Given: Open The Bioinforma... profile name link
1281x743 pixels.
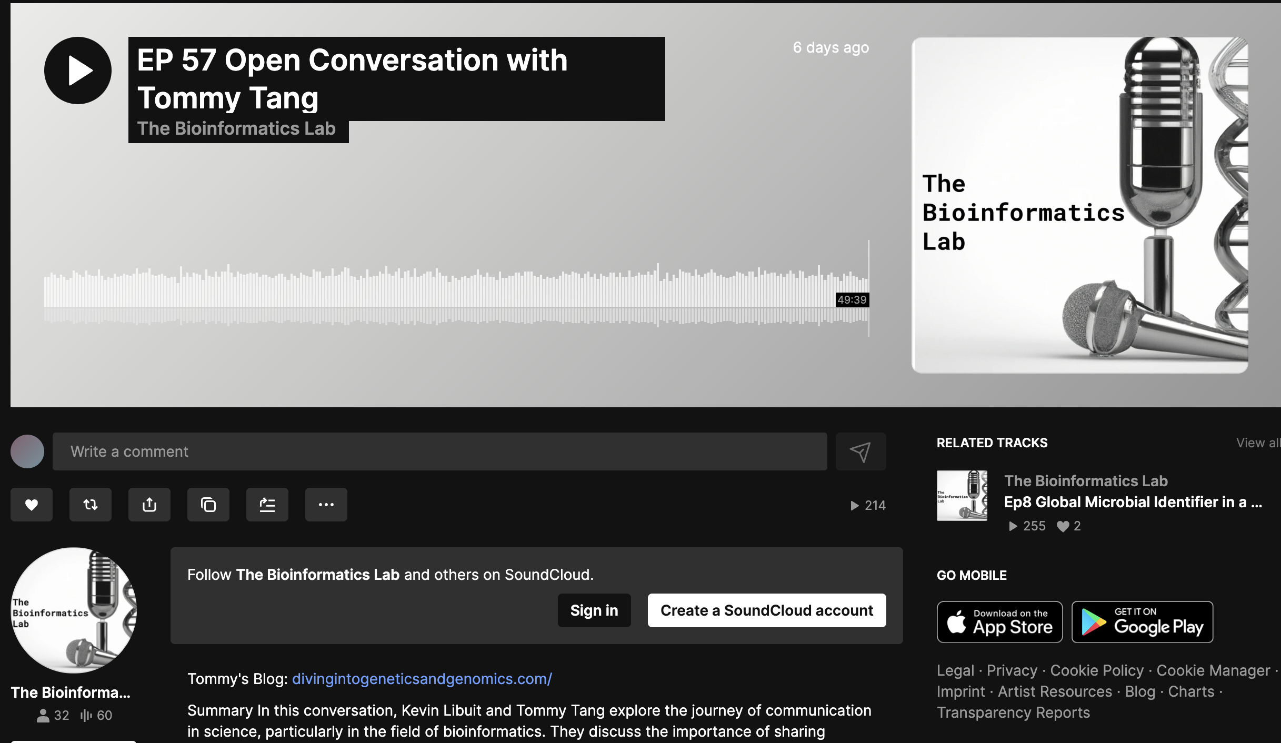Looking at the screenshot, I should click(71, 692).
